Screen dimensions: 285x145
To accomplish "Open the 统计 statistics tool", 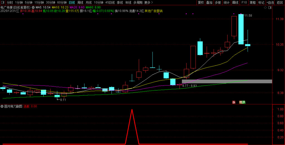I will pos(227,3).
